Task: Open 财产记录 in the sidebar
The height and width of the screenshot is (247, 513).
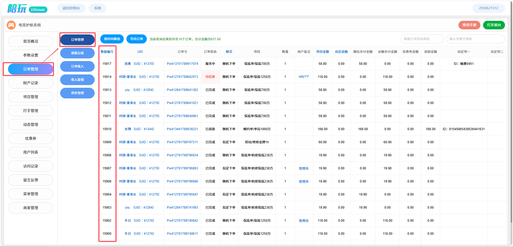Action: tap(30, 83)
